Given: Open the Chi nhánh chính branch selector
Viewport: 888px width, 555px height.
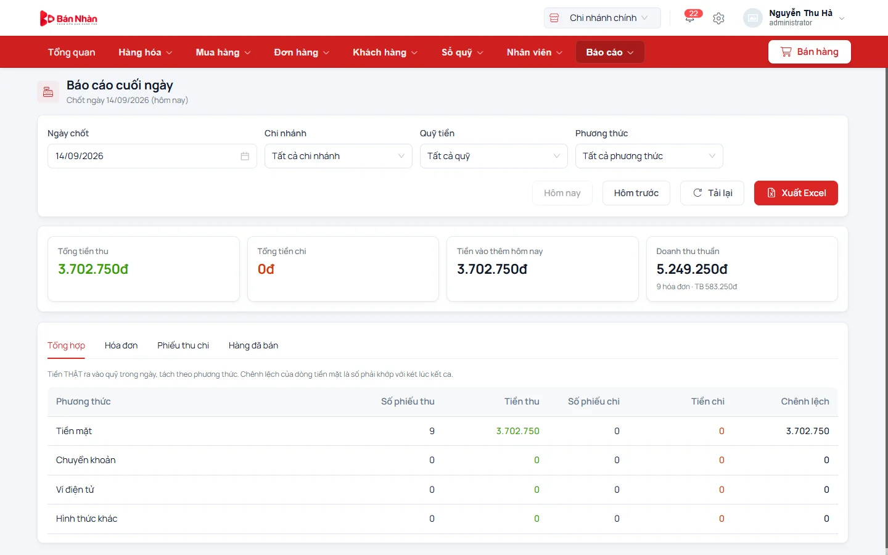Looking at the screenshot, I should [x=602, y=18].
